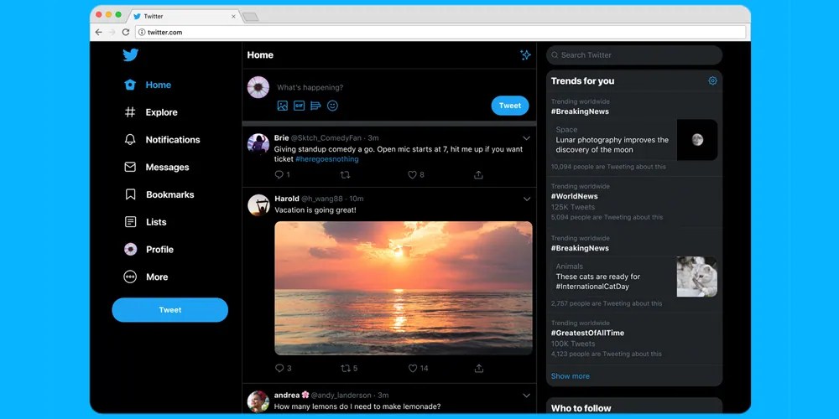Click the sparkle top tweets icon
This screenshot has height=419, width=839.
(525, 55)
